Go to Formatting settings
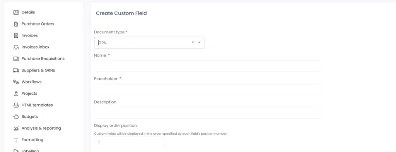 (x=32, y=140)
